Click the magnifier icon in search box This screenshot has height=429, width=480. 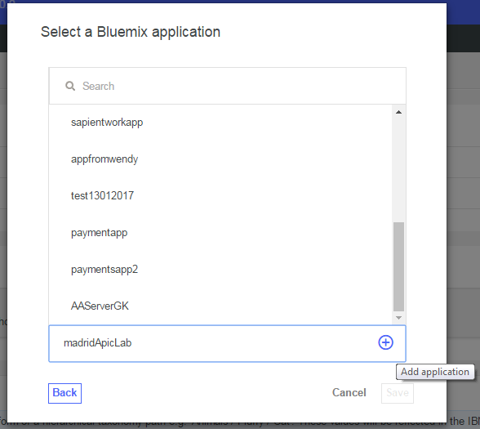coord(70,86)
